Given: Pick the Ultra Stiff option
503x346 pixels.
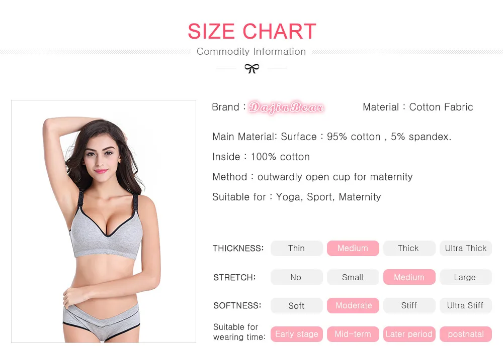Looking at the screenshot, I should (465, 306).
